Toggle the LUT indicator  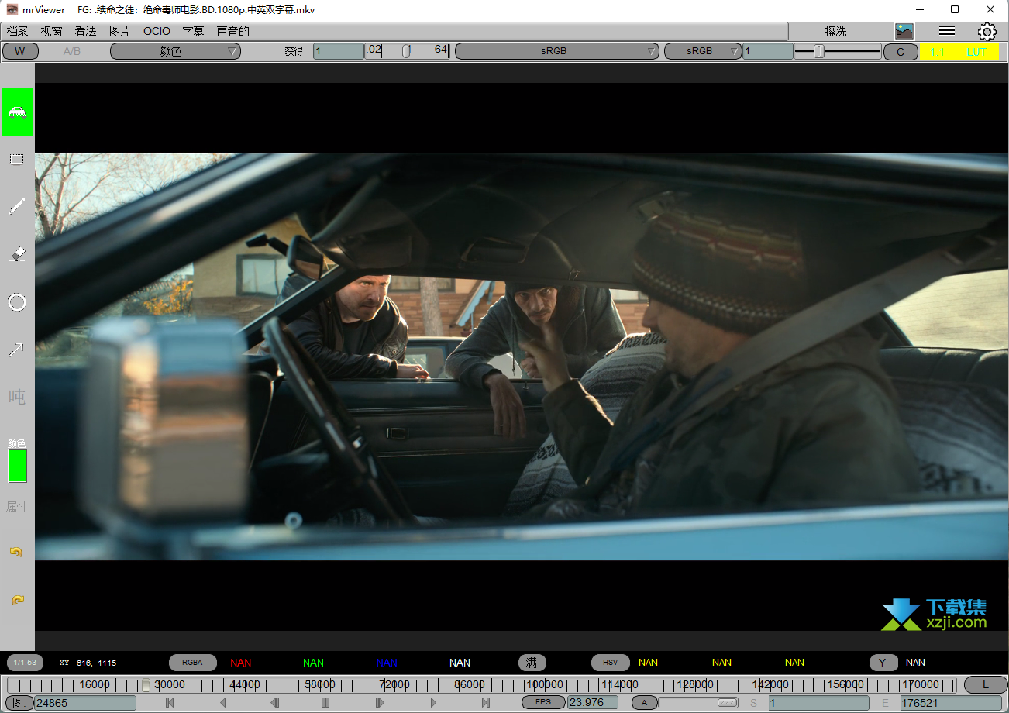point(976,52)
